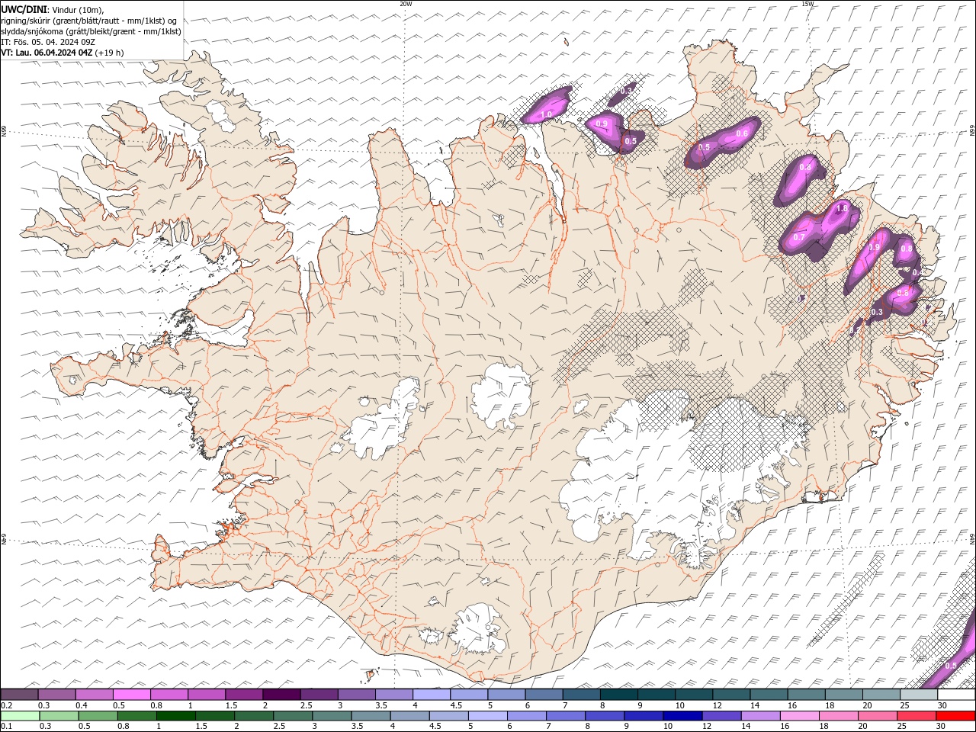Click the '(+19 h)' forecast offset text
The image size is (976, 732).
click(110, 53)
